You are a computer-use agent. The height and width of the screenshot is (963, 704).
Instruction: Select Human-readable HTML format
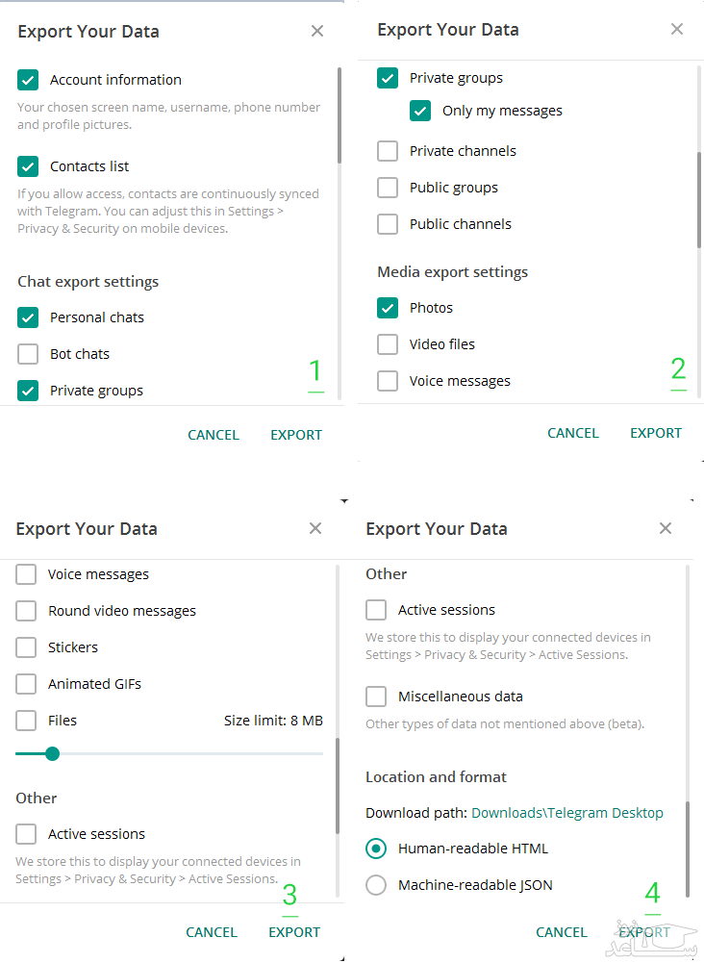coord(376,849)
